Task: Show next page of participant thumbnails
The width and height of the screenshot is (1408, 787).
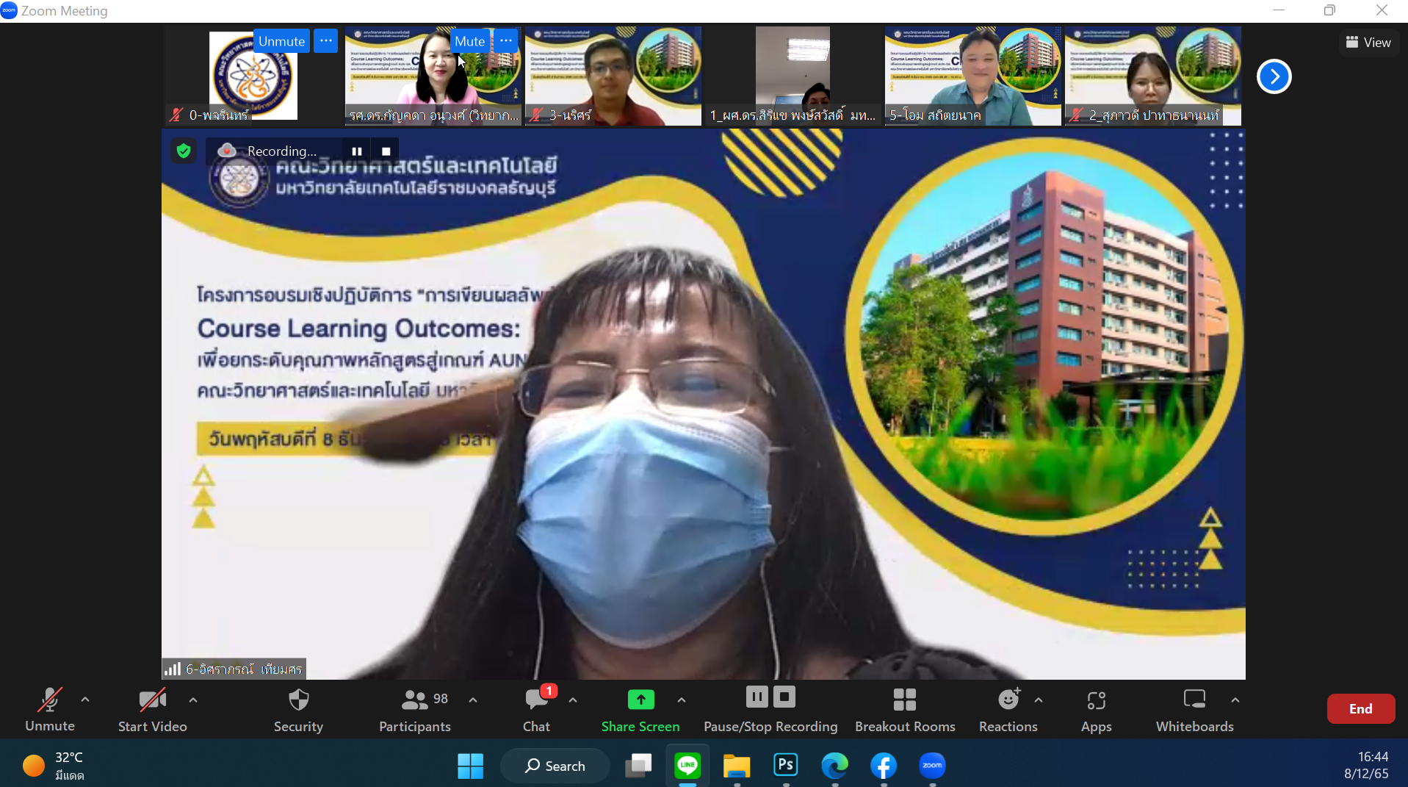Action: (1274, 76)
